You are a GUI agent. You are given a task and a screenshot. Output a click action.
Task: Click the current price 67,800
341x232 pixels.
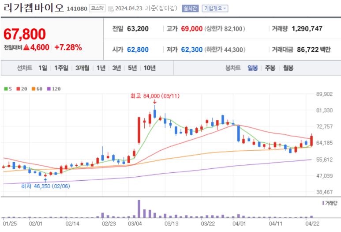tap(25, 34)
